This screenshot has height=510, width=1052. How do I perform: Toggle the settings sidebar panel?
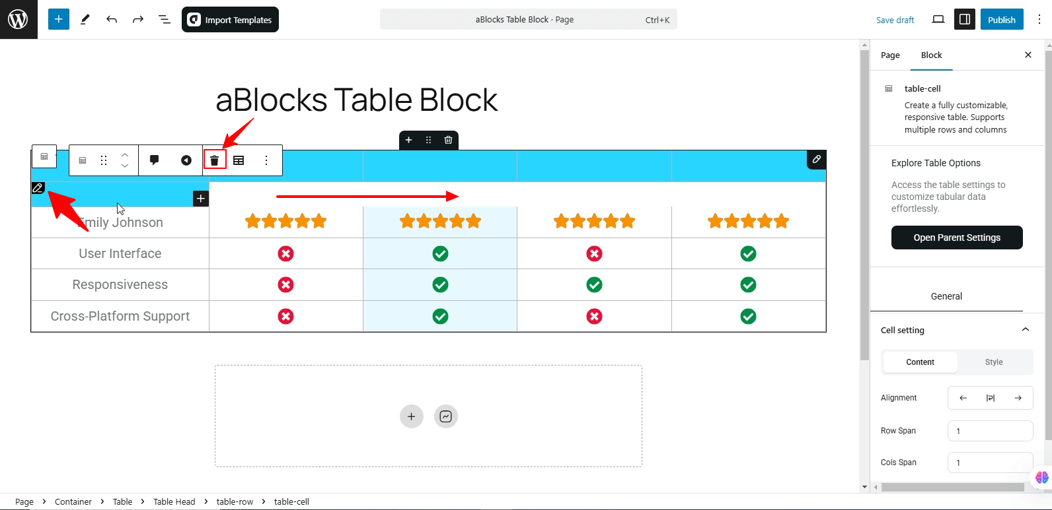tap(965, 20)
